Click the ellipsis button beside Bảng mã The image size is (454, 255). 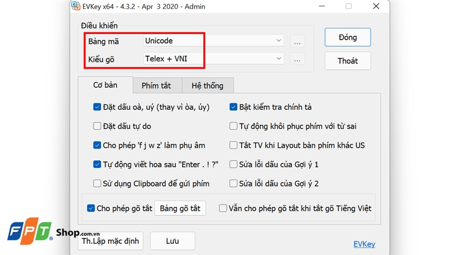(x=298, y=41)
